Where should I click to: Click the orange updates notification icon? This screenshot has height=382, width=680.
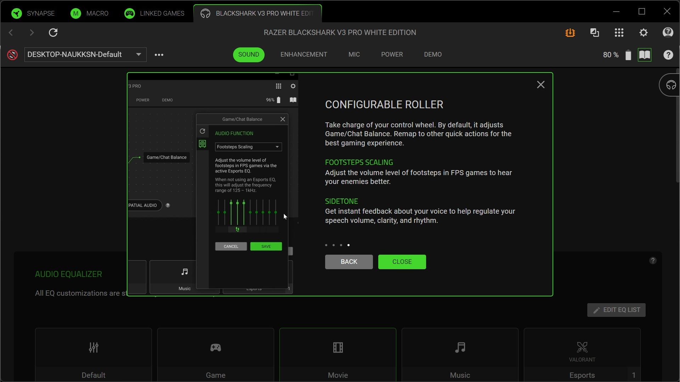570,33
